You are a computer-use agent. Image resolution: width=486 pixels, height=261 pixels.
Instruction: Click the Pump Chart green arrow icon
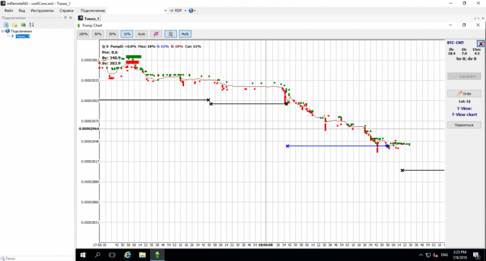[x=79, y=25]
